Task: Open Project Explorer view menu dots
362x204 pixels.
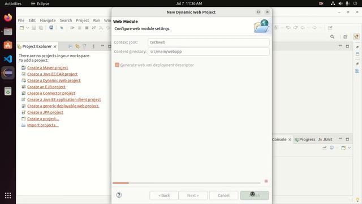Action: pos(93,46)
